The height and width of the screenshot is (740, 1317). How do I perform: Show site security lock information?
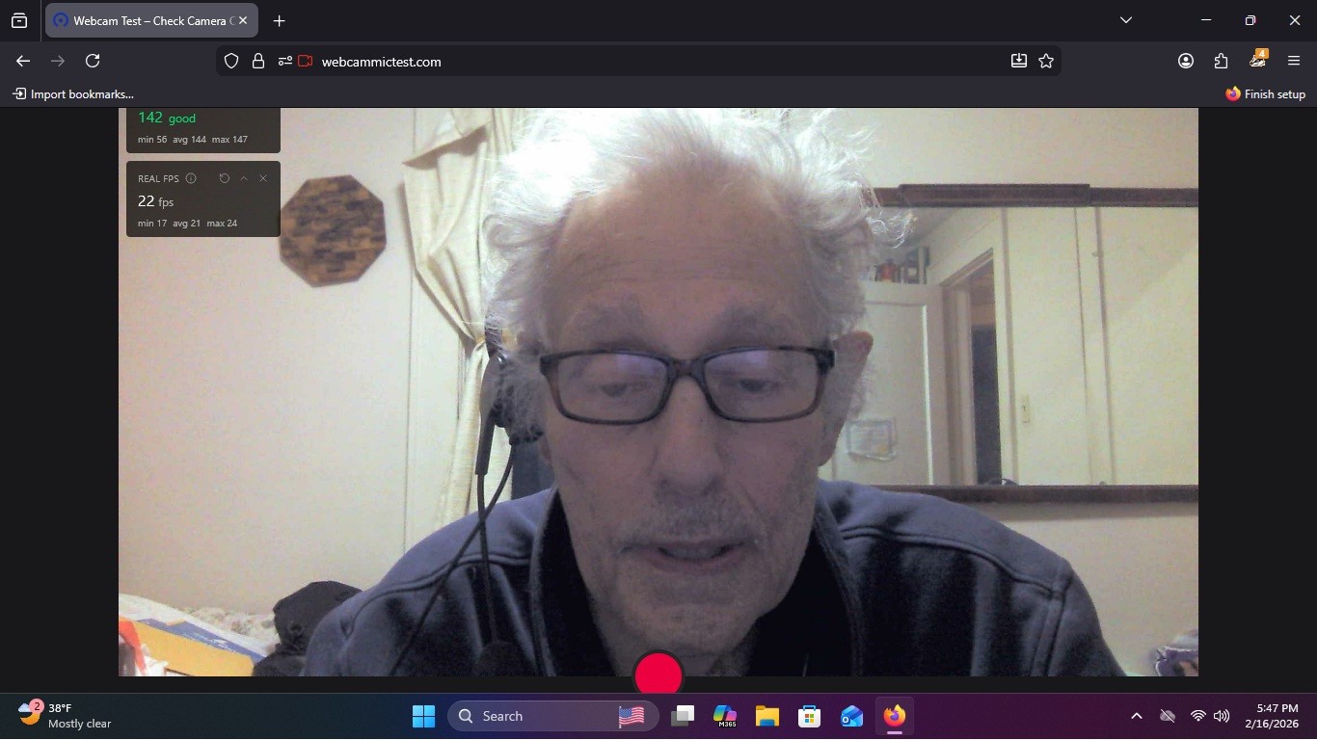[x=257, y=61]
